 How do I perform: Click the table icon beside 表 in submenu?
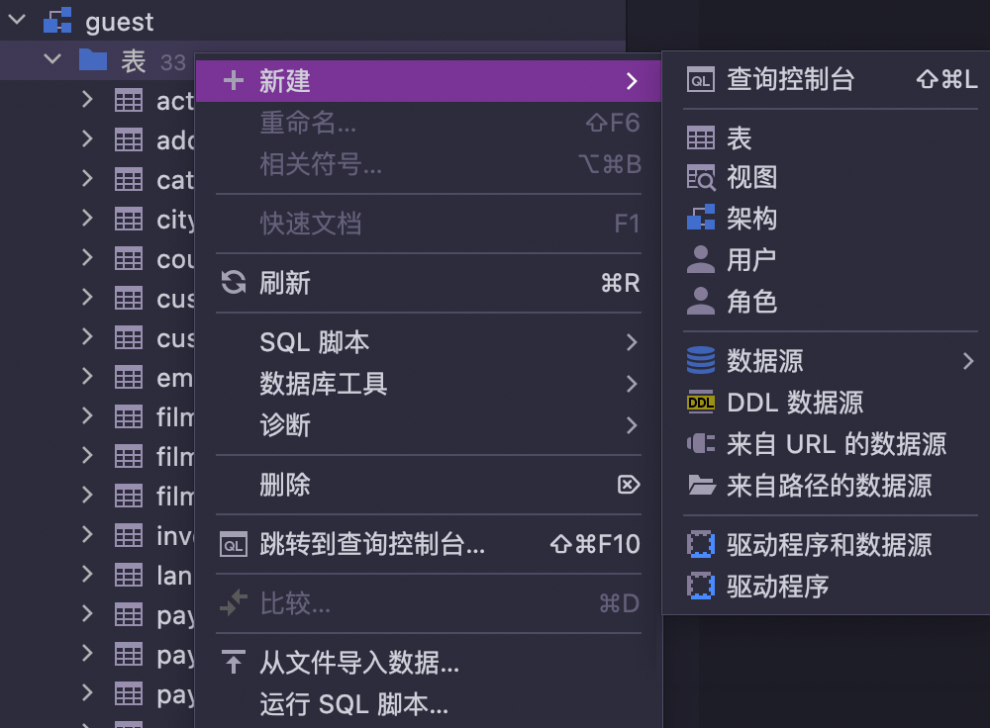(700, 138)
